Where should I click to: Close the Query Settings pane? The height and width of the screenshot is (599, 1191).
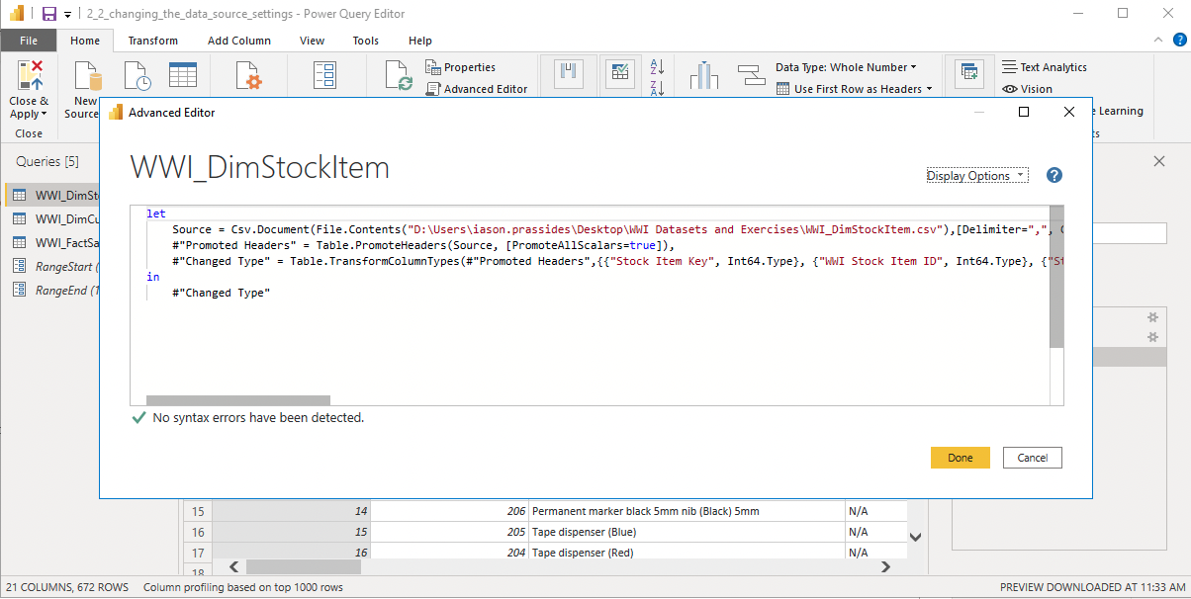pos(1159,161)
